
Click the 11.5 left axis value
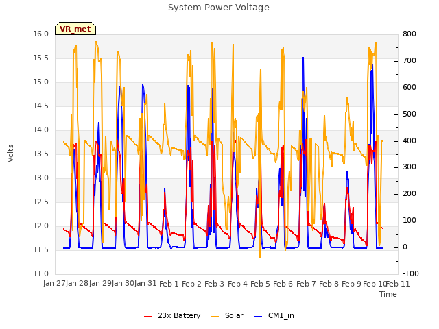point(41,249)
